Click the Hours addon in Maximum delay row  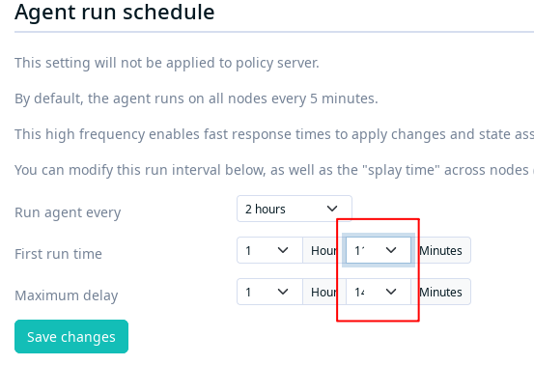point(324,292)
